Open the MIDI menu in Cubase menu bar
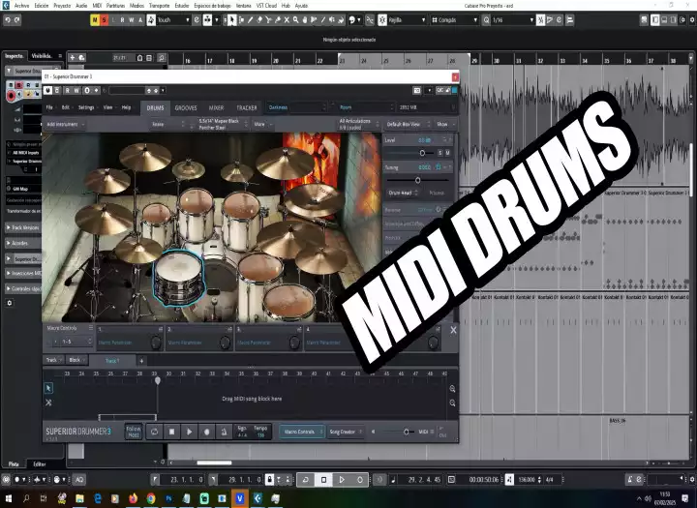This screenshot has height=508, width=697. 97,6
